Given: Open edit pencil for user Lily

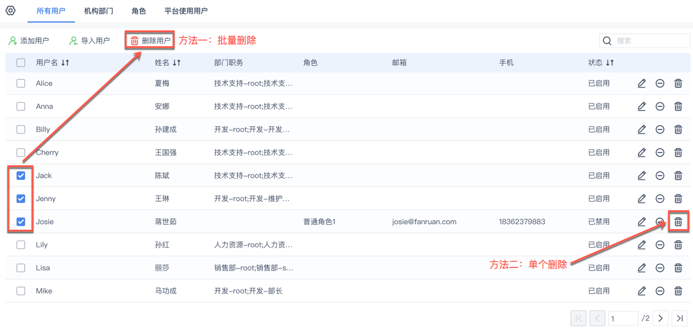Looking at the screenshot, I should 641,245.
